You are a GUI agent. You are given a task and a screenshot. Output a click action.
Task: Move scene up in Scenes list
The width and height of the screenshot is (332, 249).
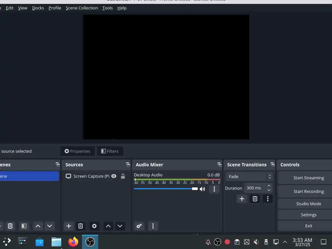(x=38, y=226)
